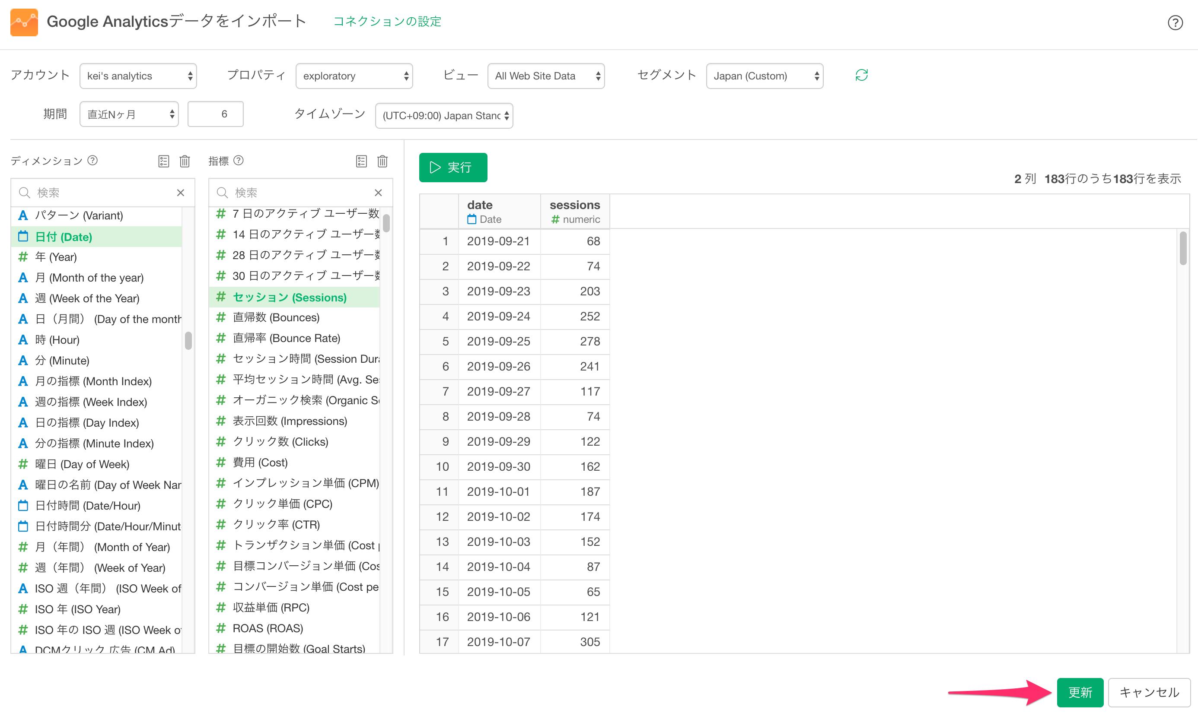The image size is (1198, 716).
Task: Select the 直帰数 (Bounces) metric
Action: 295,317
